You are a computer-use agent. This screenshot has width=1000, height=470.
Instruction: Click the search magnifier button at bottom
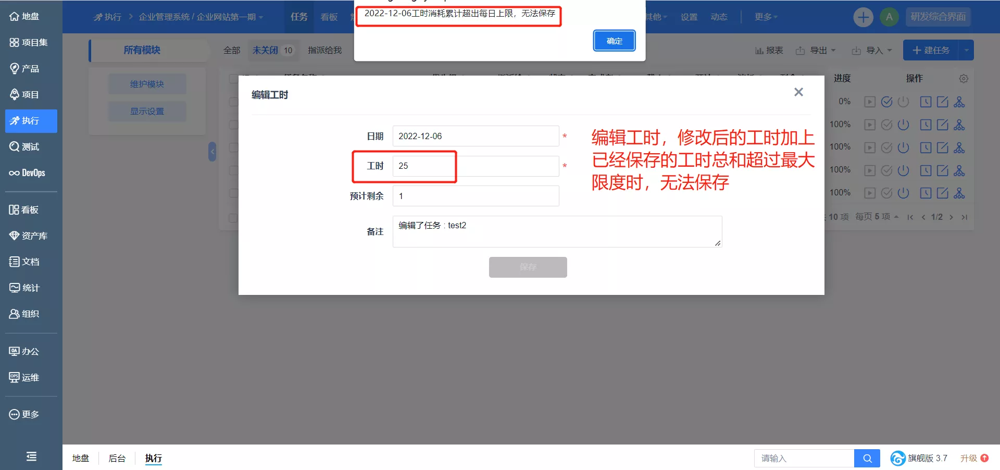(867, 459)
